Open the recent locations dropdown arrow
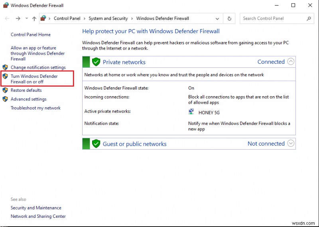This screenshot has height=227, width=319. [x=27, y=18]
